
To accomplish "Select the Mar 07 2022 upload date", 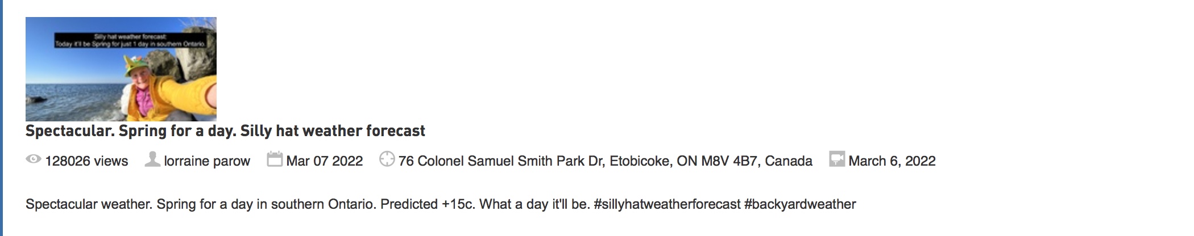I will click(x=324, y=161).
